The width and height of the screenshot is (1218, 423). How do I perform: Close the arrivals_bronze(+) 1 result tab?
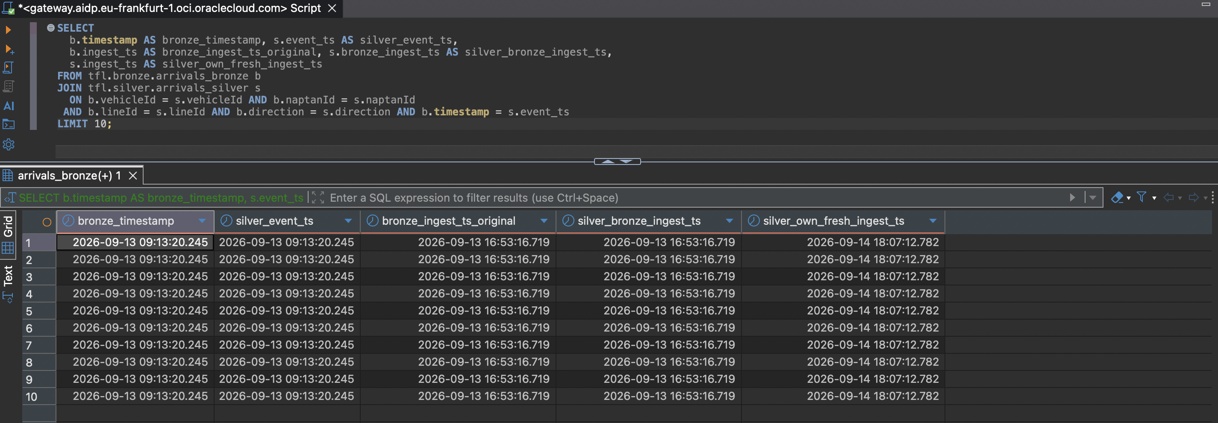[x=133, y=176]
